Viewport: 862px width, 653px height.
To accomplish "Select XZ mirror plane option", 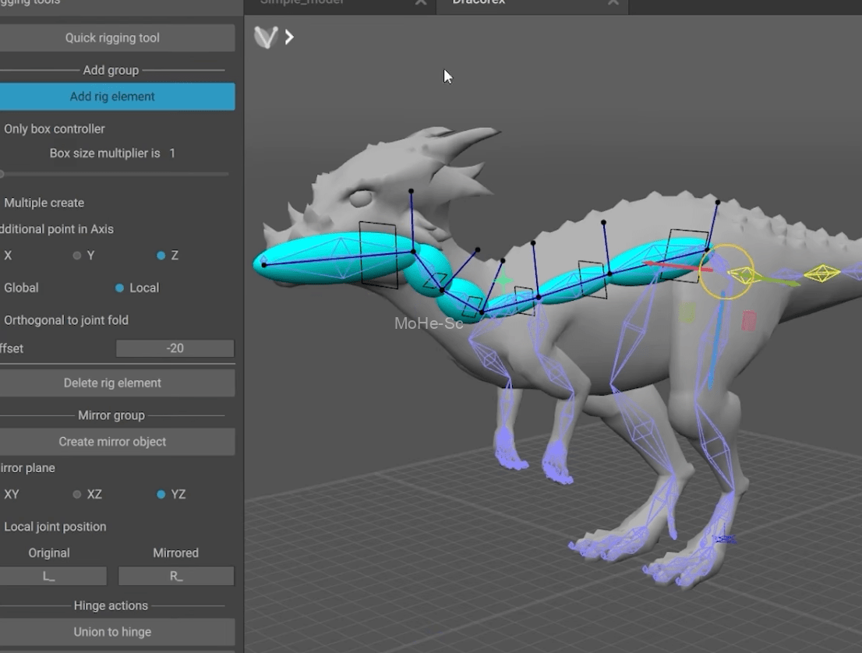I will (77, 494).
